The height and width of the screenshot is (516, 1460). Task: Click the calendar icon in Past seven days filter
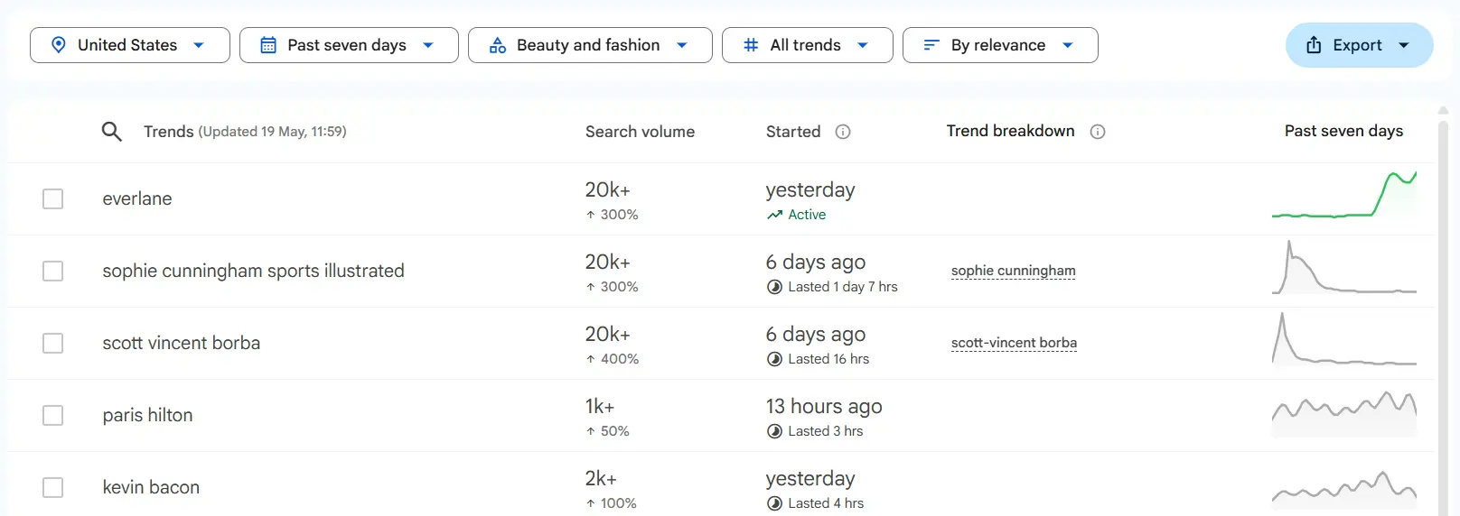(x=268, y=45)
